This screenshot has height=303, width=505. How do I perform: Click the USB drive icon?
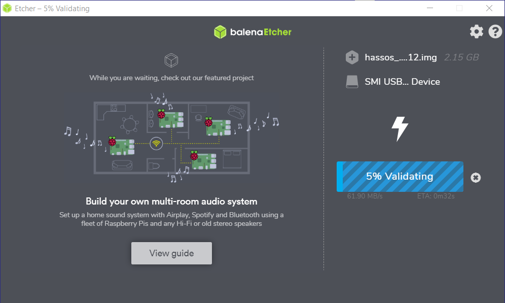click(x=352, y=82)
